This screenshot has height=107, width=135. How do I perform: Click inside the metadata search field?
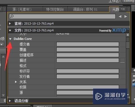(62, 16)
